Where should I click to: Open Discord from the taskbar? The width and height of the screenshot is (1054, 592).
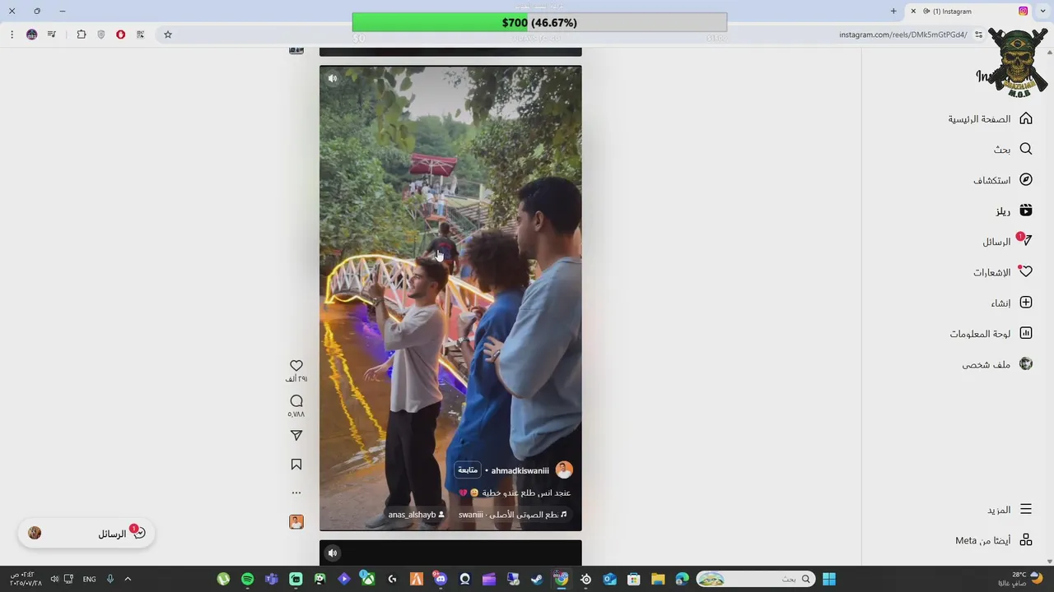[441, 579]
